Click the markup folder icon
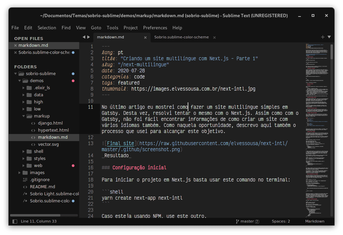This screenshot has width=343, height=235. pyautogui.click(x=29, y=116)
